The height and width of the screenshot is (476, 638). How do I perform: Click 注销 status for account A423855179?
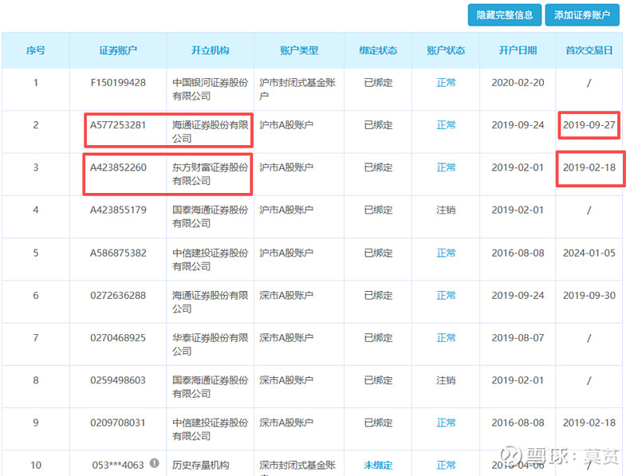pyautogui.click(x=446, y=210)
